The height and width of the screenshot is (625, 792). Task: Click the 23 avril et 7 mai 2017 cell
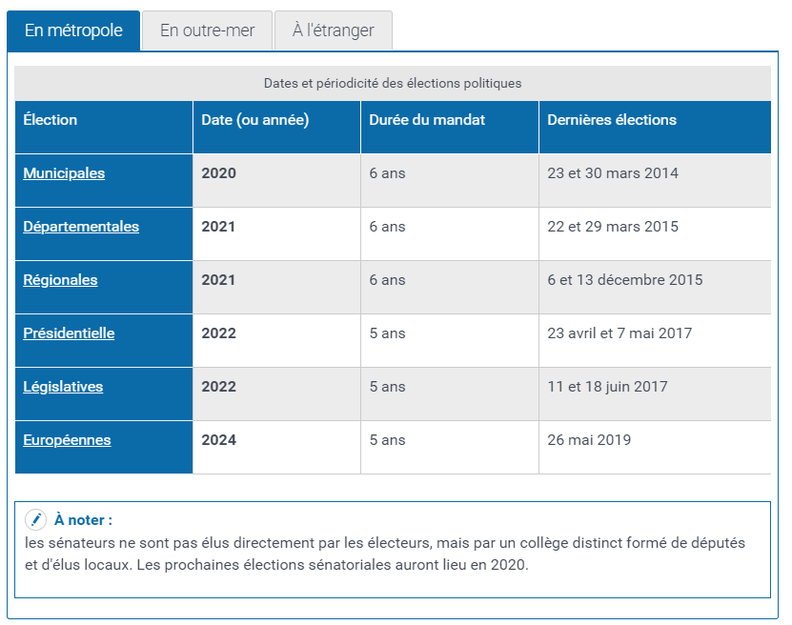click(x=655, y=341)
